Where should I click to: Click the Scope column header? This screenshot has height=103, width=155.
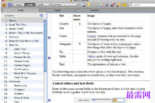(x=91, y=16)
